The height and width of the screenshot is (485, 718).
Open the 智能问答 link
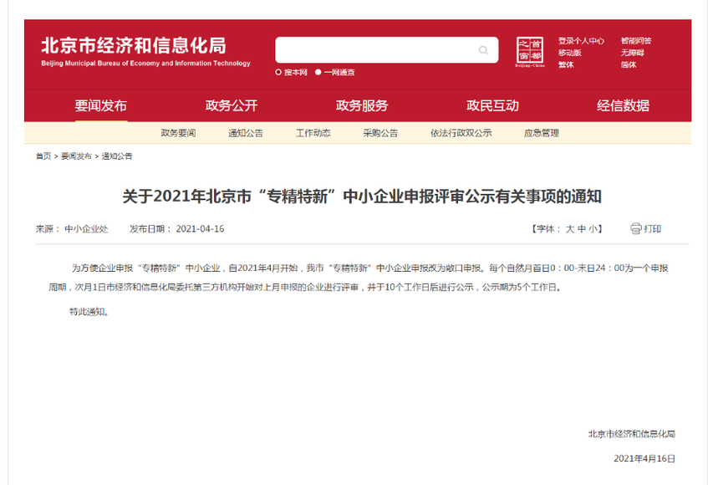tap(636, 41)
